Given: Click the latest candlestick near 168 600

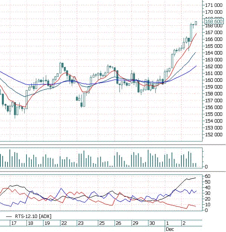Looking at the screenshot, I should 196,23.
